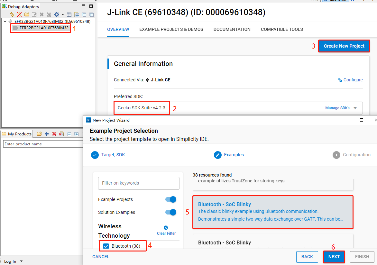Switch to the DOCUMENTATION tab
Image resolution: width=377 pixels, height=265 pixels.
232,29
